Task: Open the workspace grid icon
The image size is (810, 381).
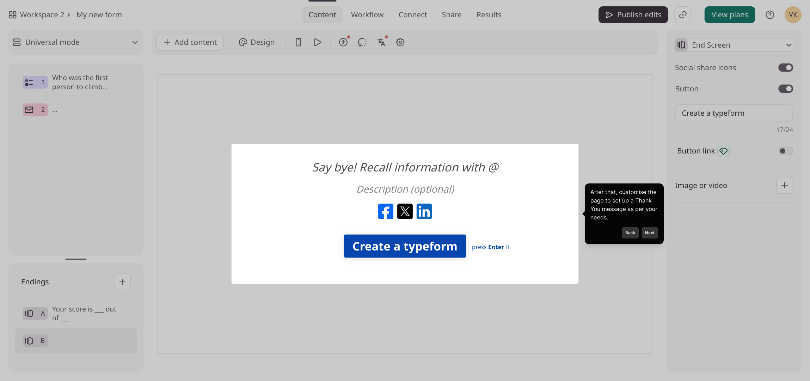Action: [13, 15]
